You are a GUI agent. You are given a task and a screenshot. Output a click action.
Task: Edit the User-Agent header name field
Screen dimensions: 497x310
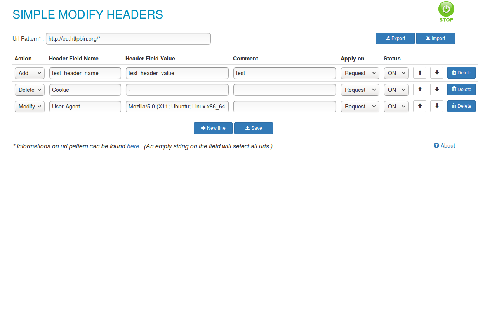(x=85, y=107)
